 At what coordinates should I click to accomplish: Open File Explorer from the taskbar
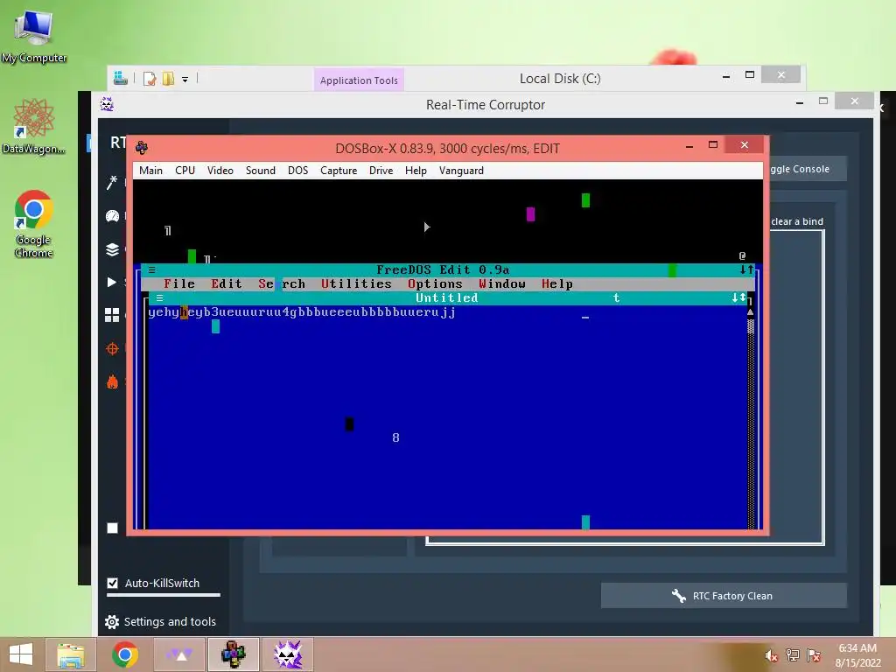71,654
